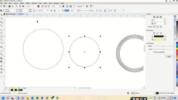Select bevel corner option
The height and width of the screenshot is (100, 178).
pos(161,27)
